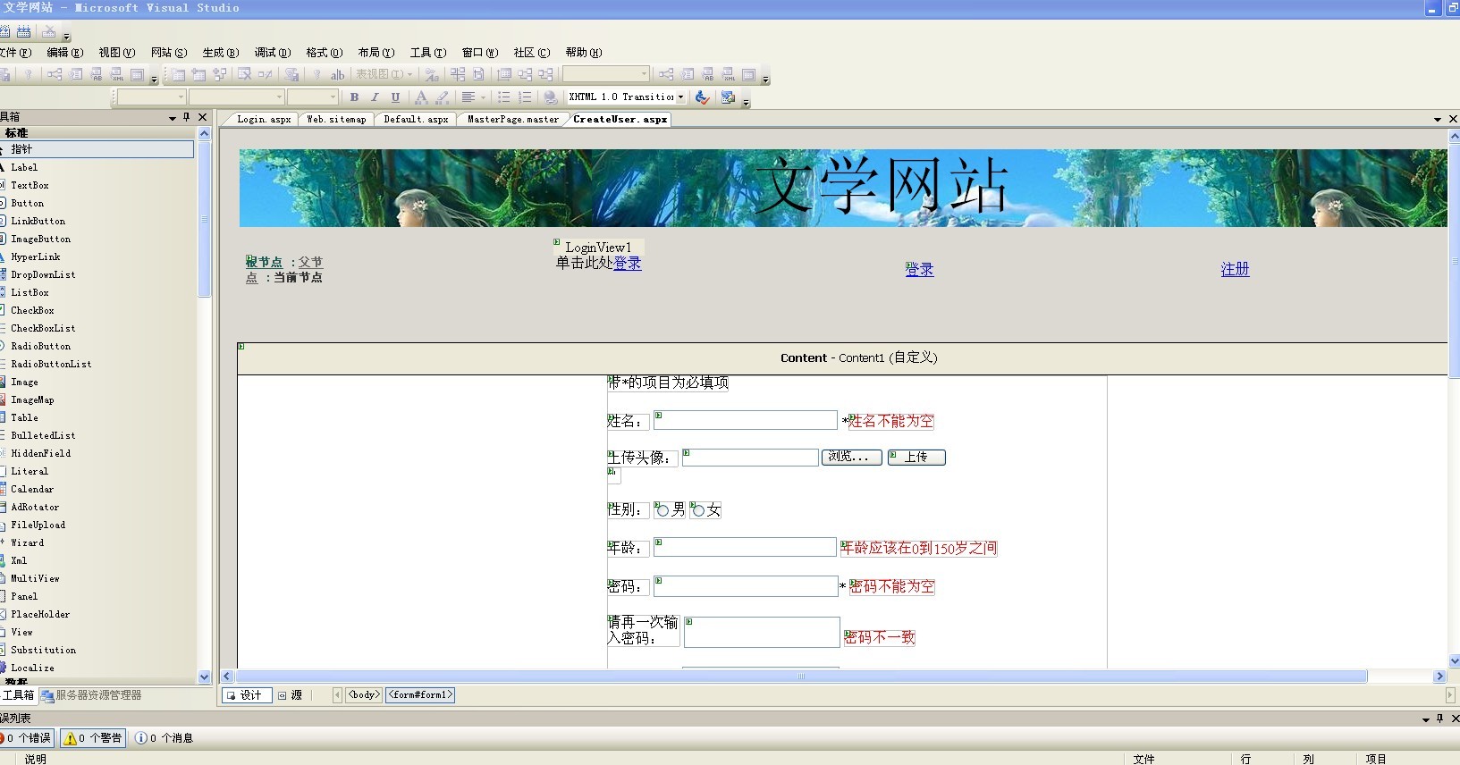Select the 女 radio button

(698, 510)
